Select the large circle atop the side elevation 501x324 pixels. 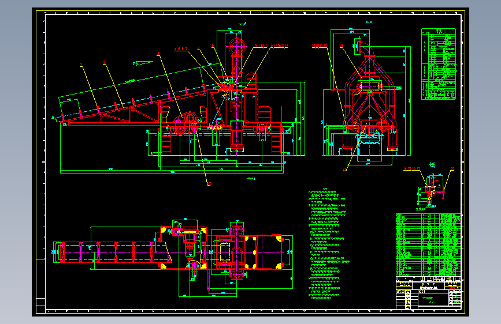pos(236,47)
